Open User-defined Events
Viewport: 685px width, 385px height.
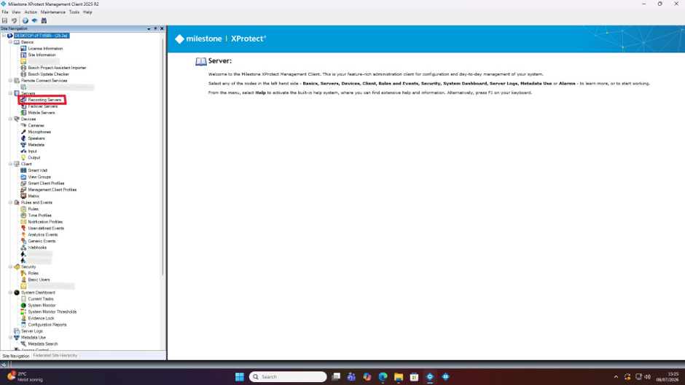tap(46, 229)
